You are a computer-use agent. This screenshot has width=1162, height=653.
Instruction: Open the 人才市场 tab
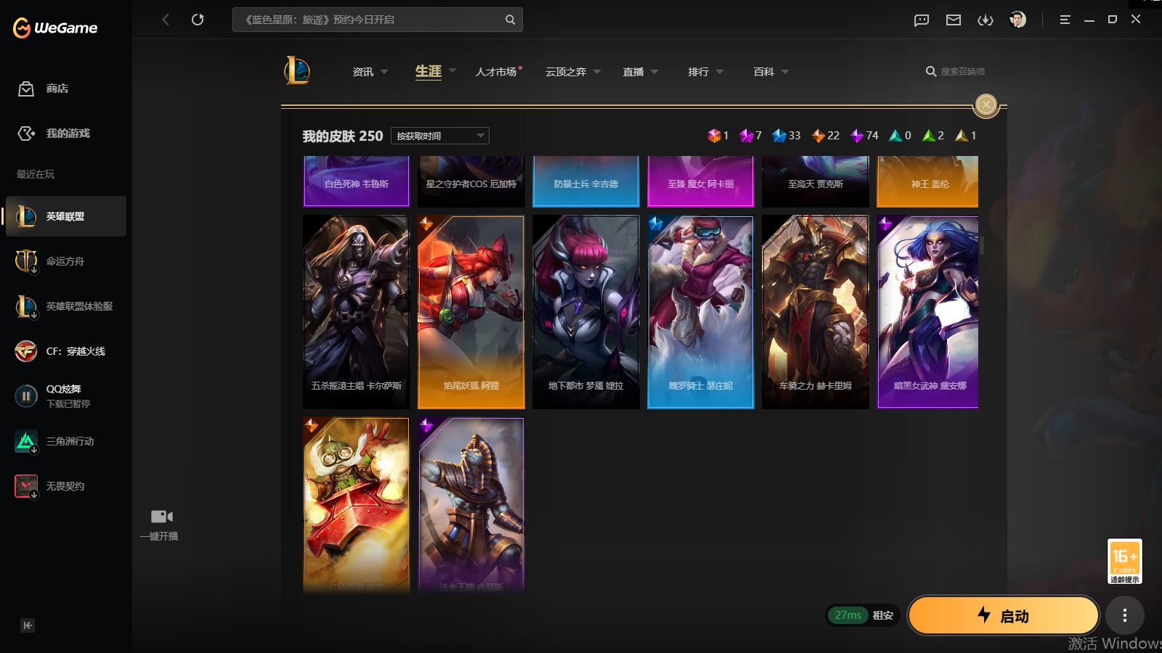pyautogui.click(x=496, y=72)
